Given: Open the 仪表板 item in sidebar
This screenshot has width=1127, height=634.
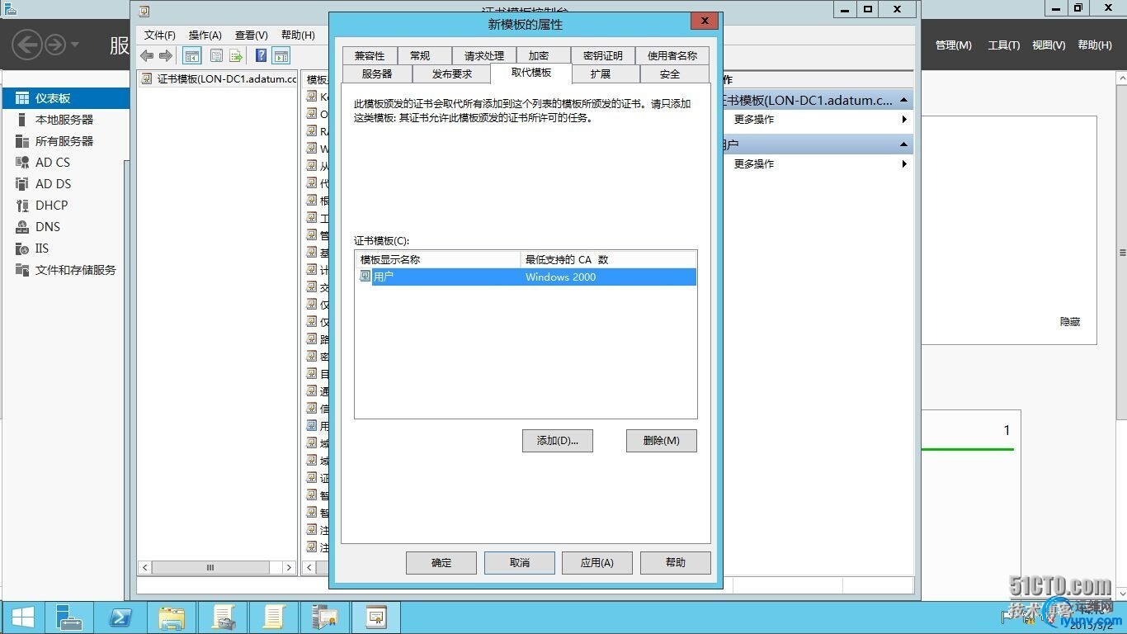Looking at the screenshot, I should pyautogui.click(x=66, y=98).
